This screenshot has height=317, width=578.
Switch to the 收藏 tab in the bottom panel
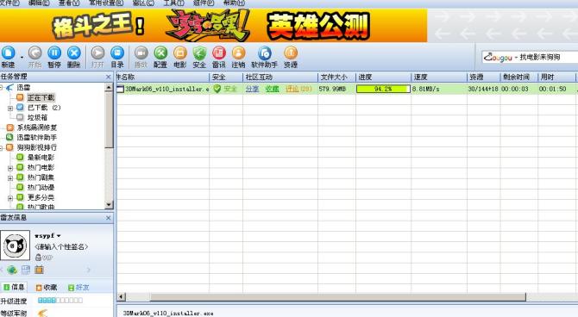[x=47, y=287]
